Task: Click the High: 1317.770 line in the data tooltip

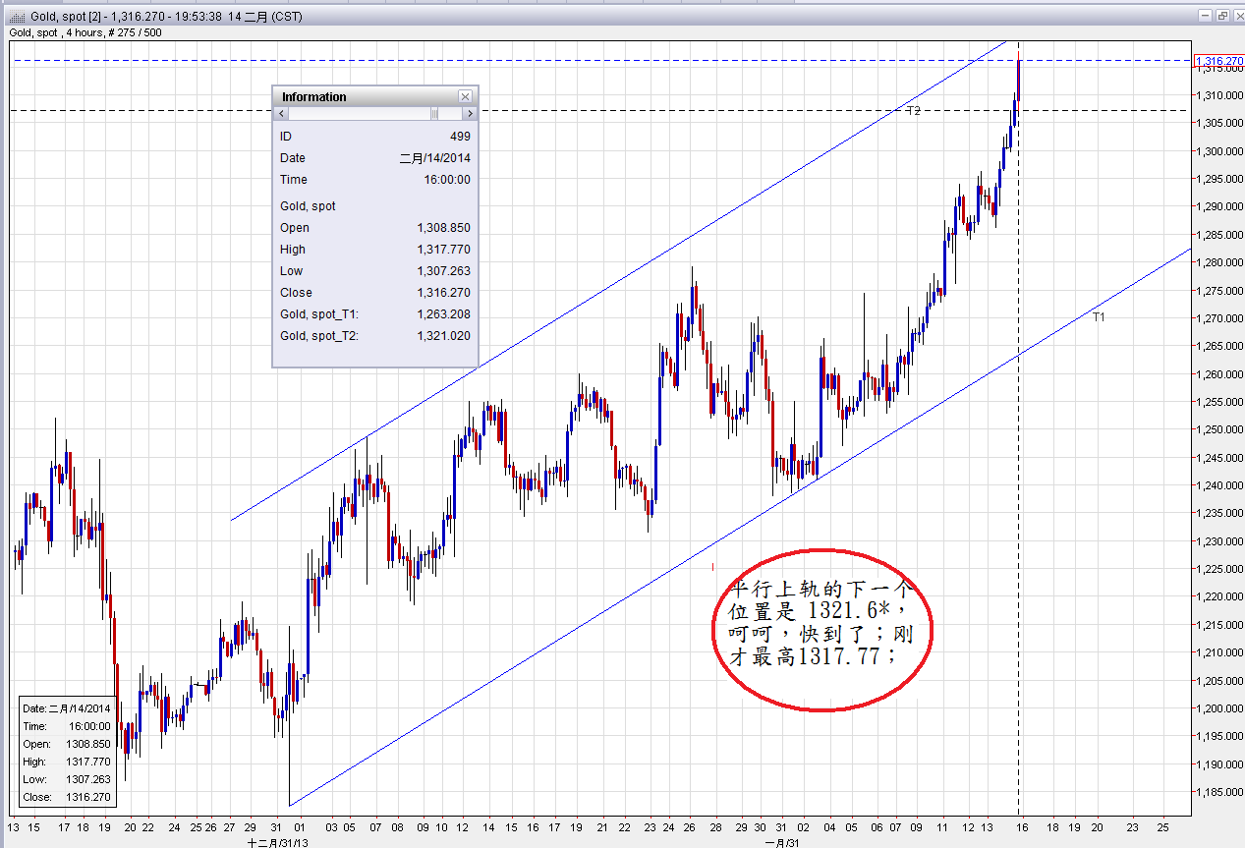Action: pyautogui.click(x=66, y=762)
